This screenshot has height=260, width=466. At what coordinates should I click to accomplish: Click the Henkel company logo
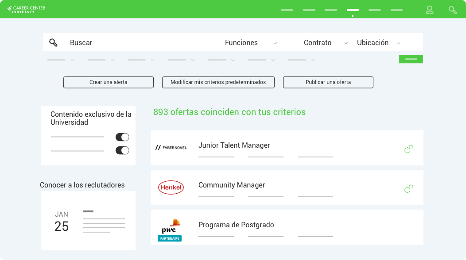(x=171, y=187)
